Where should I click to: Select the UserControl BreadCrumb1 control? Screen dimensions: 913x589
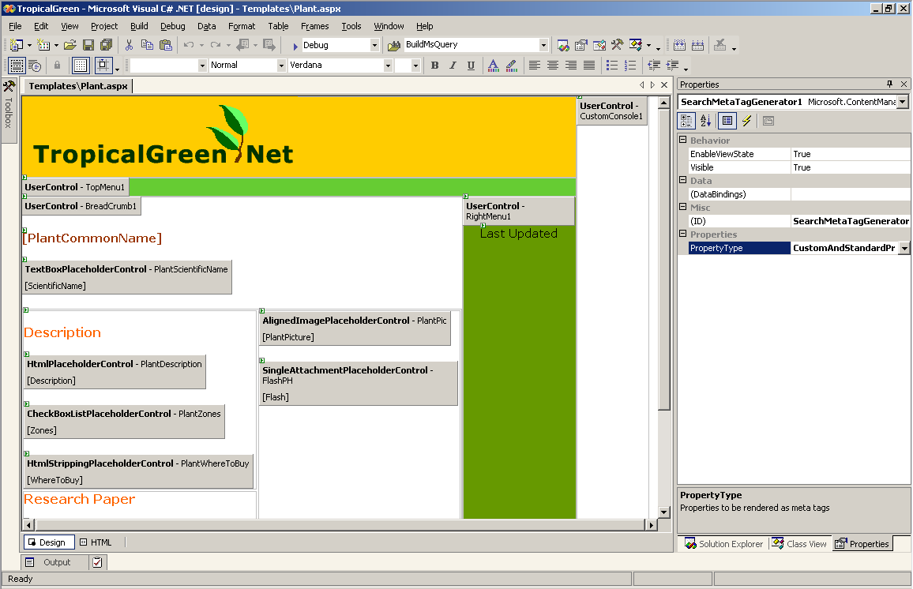pyautogui.click(x=81, y=206)
